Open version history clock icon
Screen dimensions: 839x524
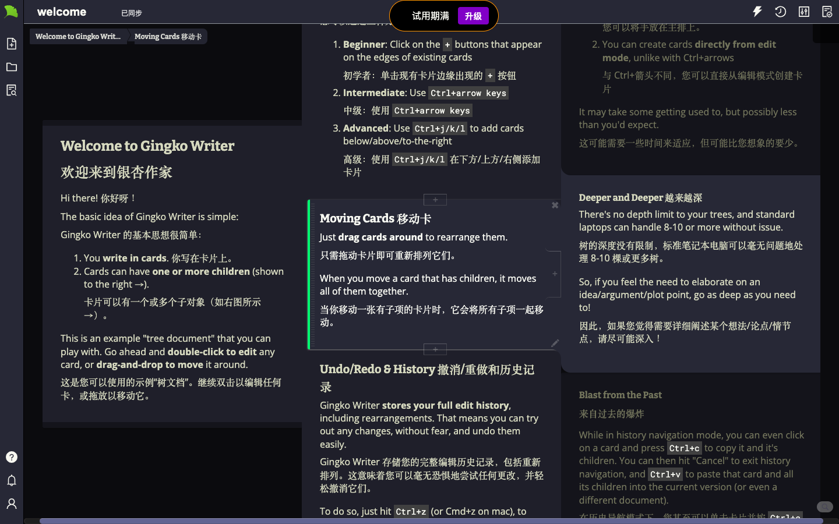[x=781, y=12]
